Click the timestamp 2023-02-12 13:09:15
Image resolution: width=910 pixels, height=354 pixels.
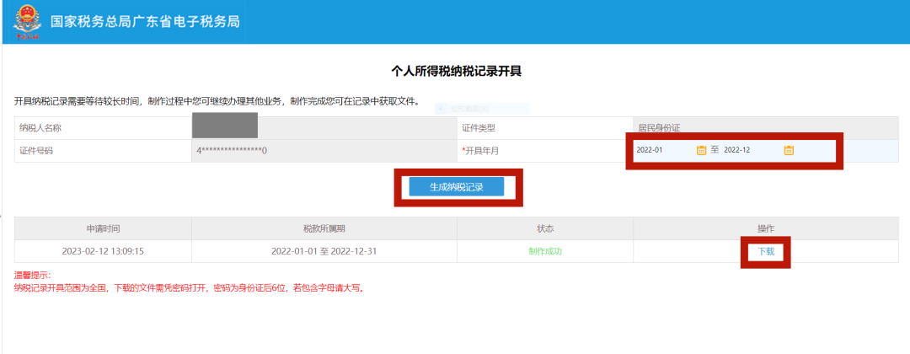click(x=104, y=252)
